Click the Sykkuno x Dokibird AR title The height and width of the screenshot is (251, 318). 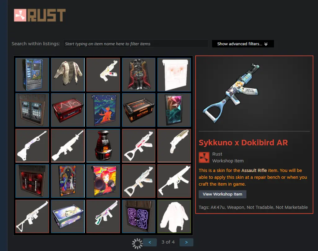point(243,143)
